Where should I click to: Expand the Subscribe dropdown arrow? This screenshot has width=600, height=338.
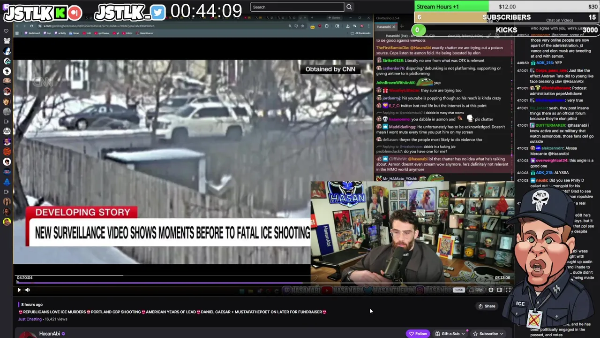coord(502,334)
